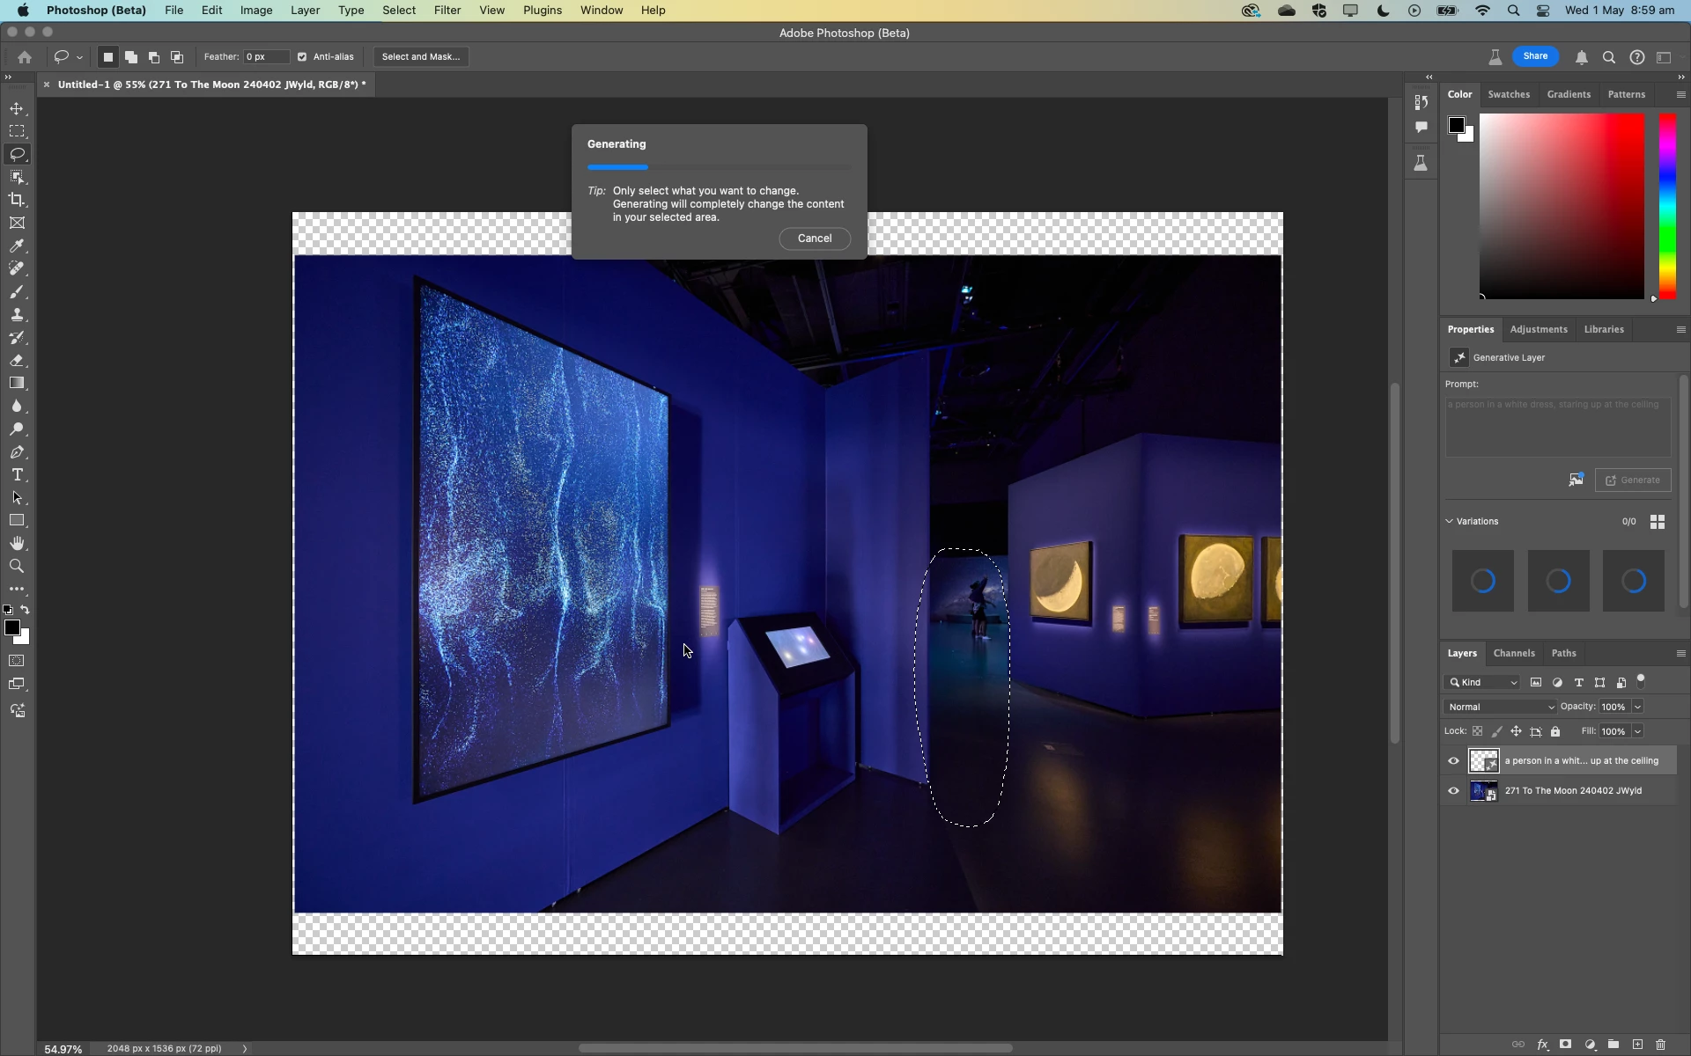Click the vertical hue spectrum slider
1691x1056 pixels.
point(1667,206)
